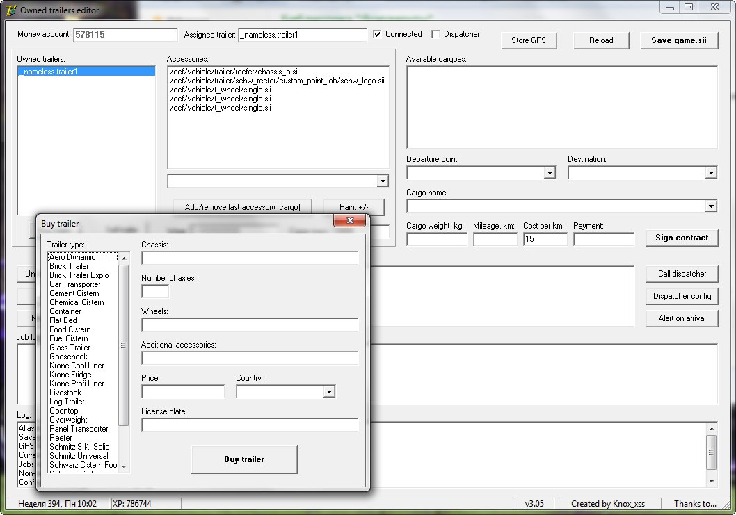Click the trailer editor icon in title bar
This screenshot has width=736, height=515.
coord(10,10)
